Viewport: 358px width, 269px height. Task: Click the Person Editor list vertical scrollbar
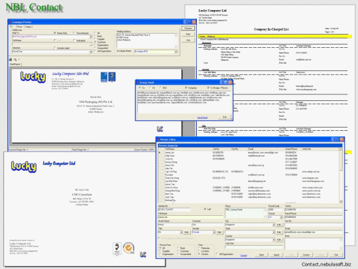coord(341,175)
